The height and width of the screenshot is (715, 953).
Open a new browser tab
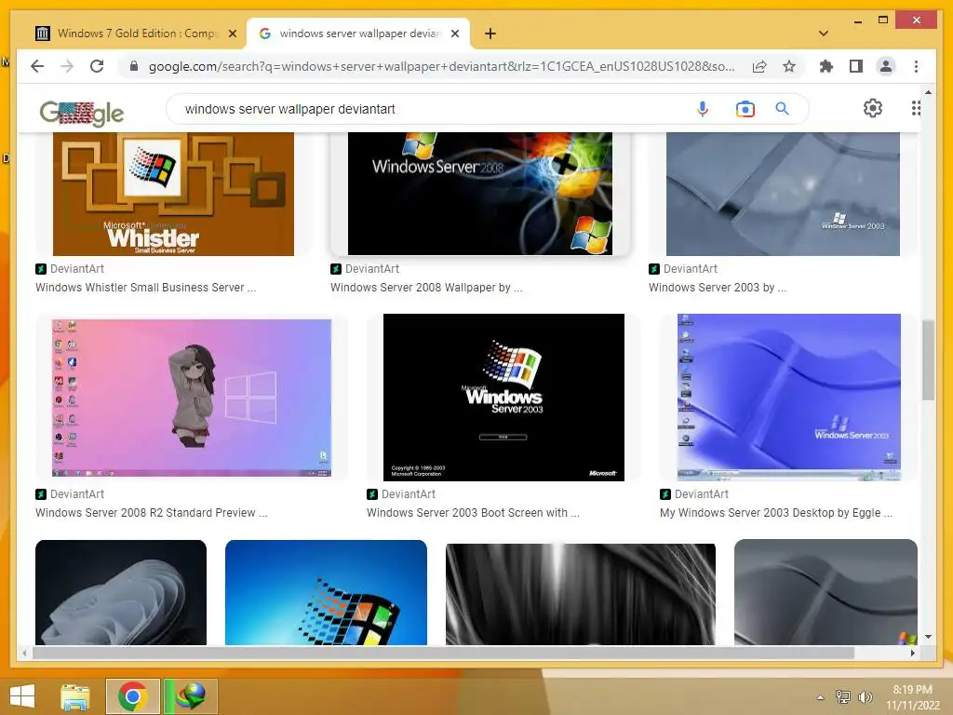(490, 34)
